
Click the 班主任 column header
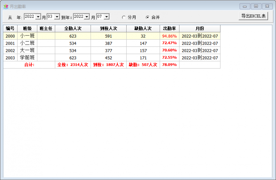(46, 29)
